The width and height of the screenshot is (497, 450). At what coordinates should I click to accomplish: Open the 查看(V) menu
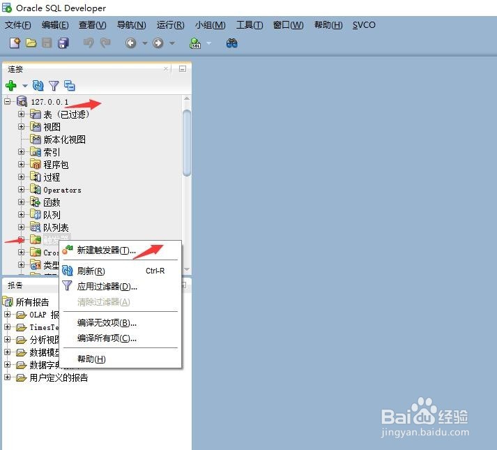click(93, 24)
